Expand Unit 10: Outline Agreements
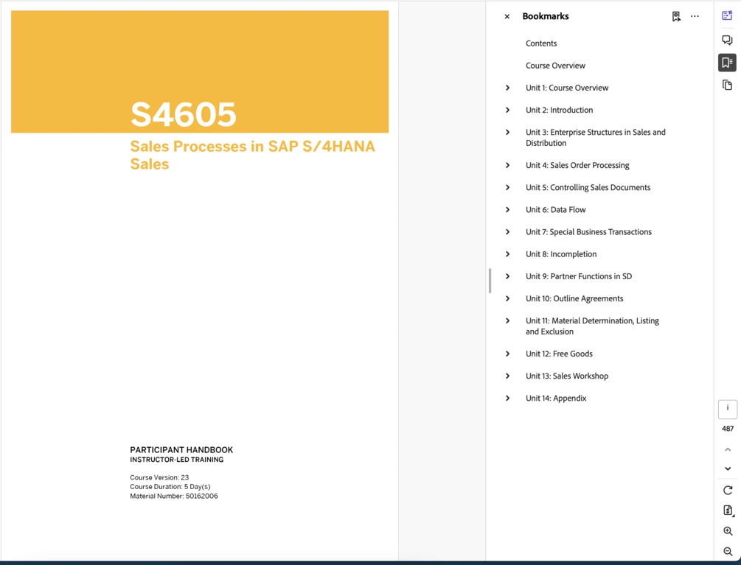Screen dimensions: 741x565 (507, 298)
